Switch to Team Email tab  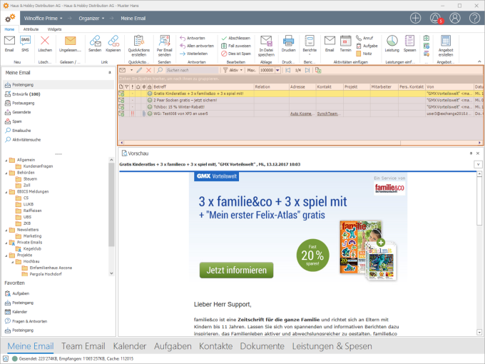[83, 346]
